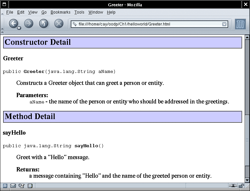This screenshot has height=191, width=250.
Task: Open the File menu
Action: (x=10, y=12)
